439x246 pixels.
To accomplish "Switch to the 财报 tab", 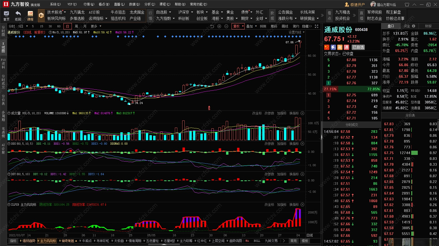I will 429,26.
